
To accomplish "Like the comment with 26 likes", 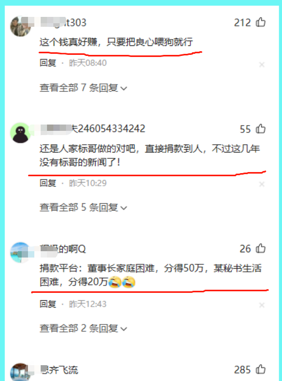I will 260,249.
